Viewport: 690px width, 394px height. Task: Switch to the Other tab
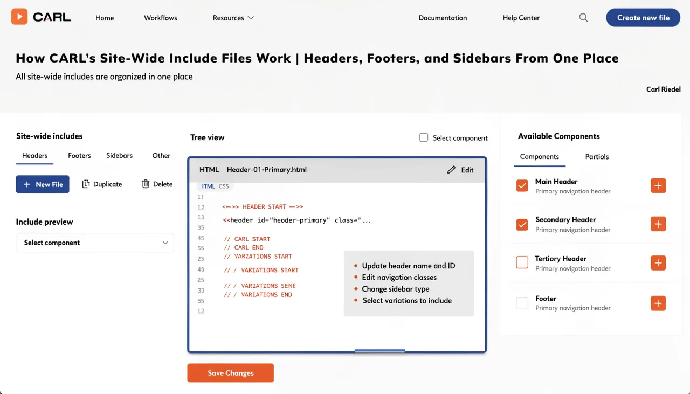tap(161, 155)
